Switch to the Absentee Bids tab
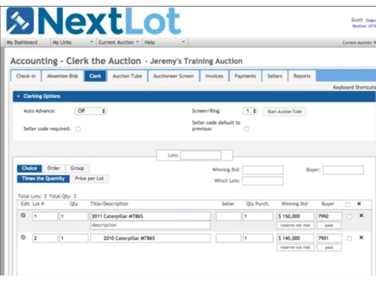The height and width of the screenshot is (282, 376). coord(62,76)
